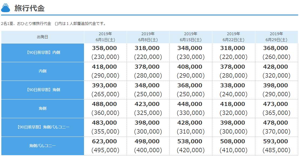299x156 pixels.
Task: Click the 408,000 price under 6月15日
Action: [x=190, y=67]
